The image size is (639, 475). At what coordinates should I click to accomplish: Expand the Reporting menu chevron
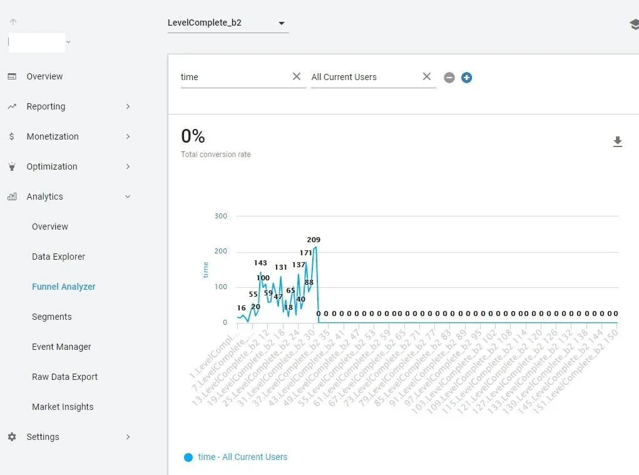128,106
